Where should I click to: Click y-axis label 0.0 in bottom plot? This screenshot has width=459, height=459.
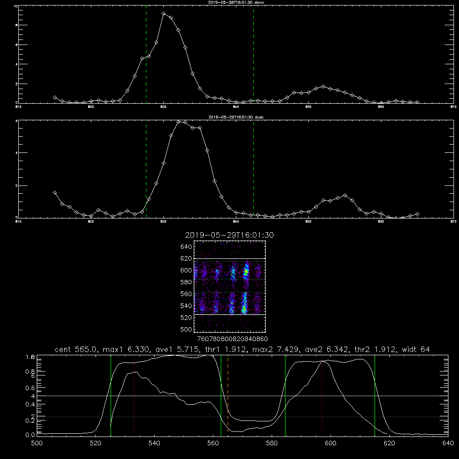coord(30,435)
